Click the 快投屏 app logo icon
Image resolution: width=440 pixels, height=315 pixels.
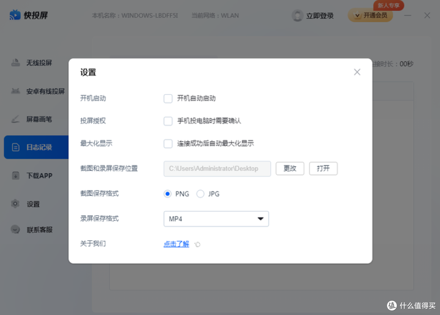(x=15, y=15)
